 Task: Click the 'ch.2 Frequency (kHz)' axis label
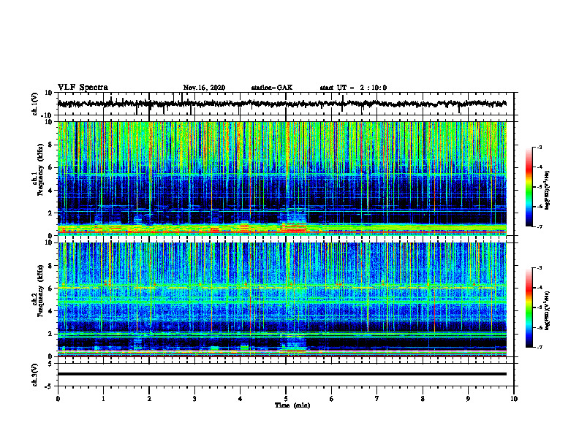[x=39, y=291]
